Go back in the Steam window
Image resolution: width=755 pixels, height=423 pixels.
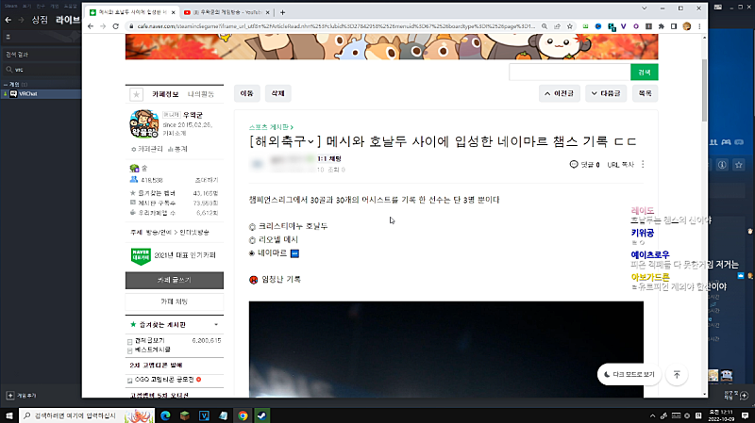[x=8, y=20]
